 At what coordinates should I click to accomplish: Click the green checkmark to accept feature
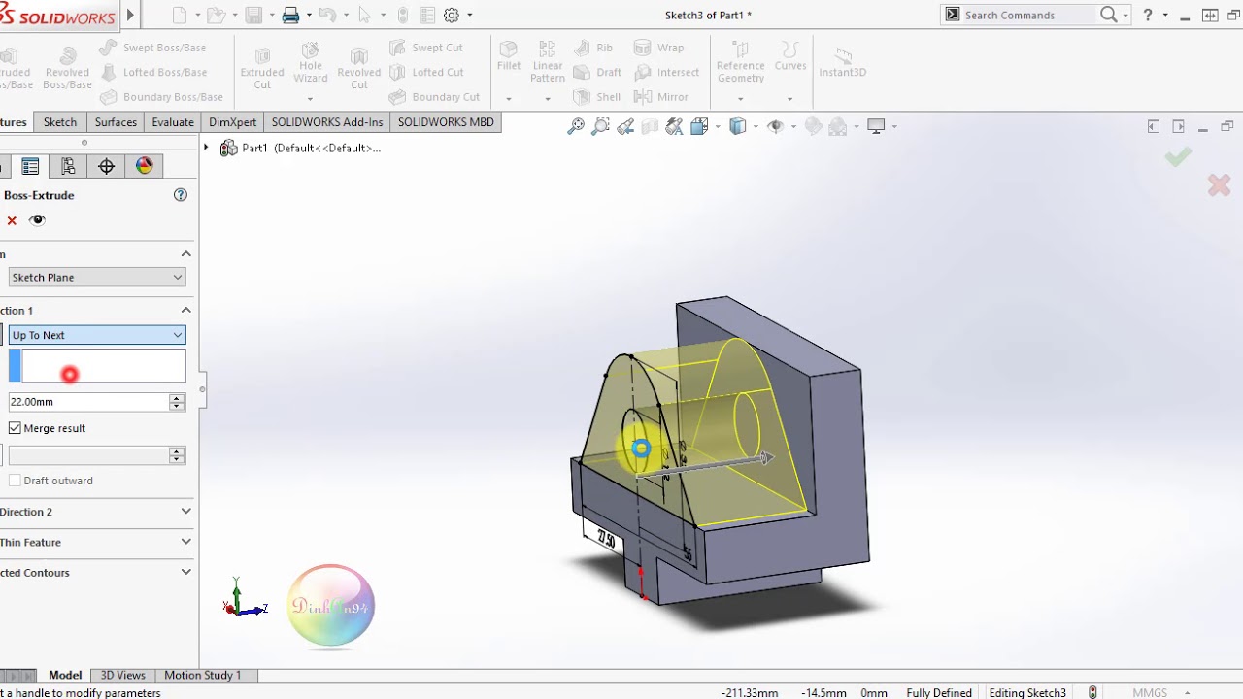pos(1178,156)
